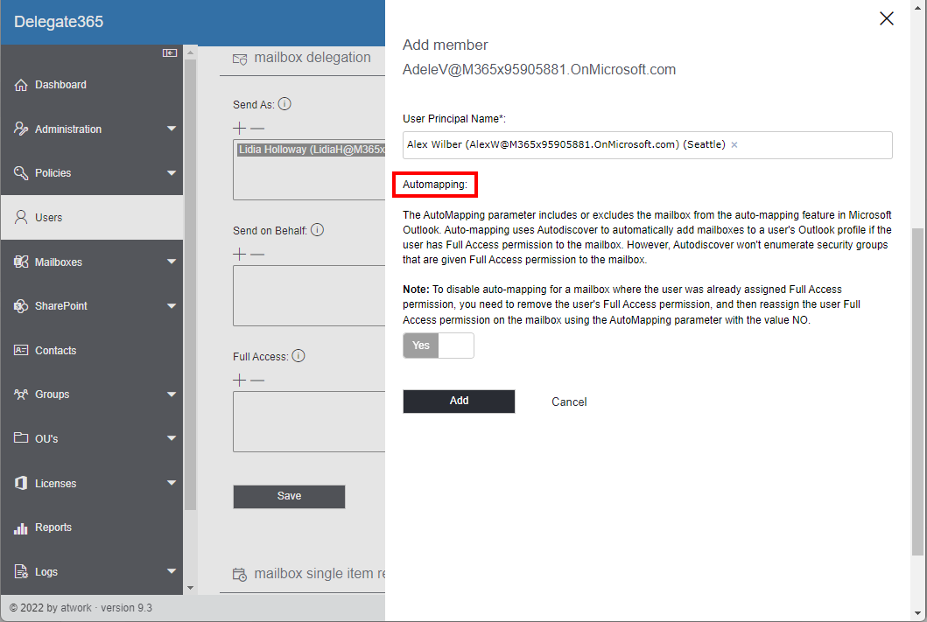Click the Cancel link
This screenshot has width=927, height=622.
(x=569, y=402)
